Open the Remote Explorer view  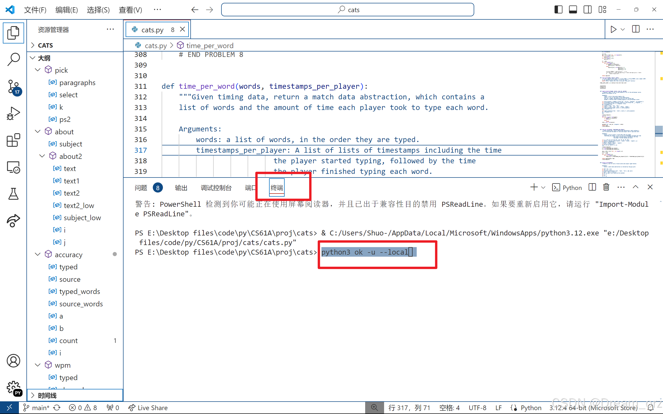13,167
